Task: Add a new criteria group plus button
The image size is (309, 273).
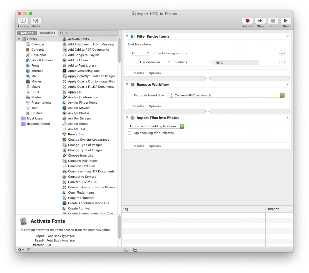Action: coord(282,53)
